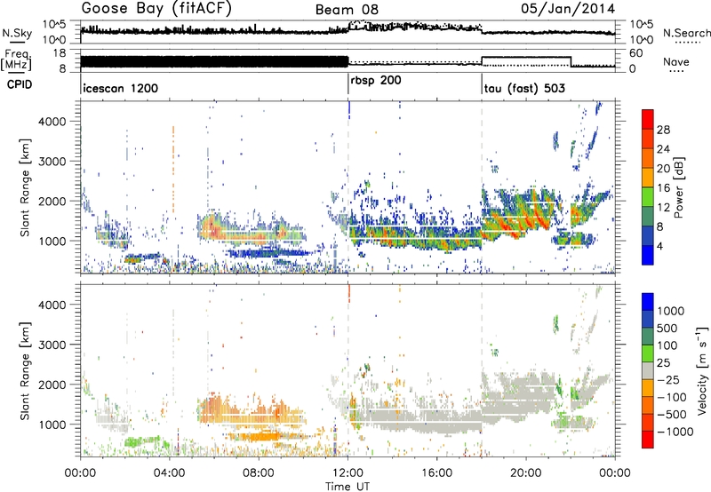The height and width of the screenshot is (492, 711).
Task: Click the 'Velocity [m s-1]' color bar title
Action: (702, 370)
